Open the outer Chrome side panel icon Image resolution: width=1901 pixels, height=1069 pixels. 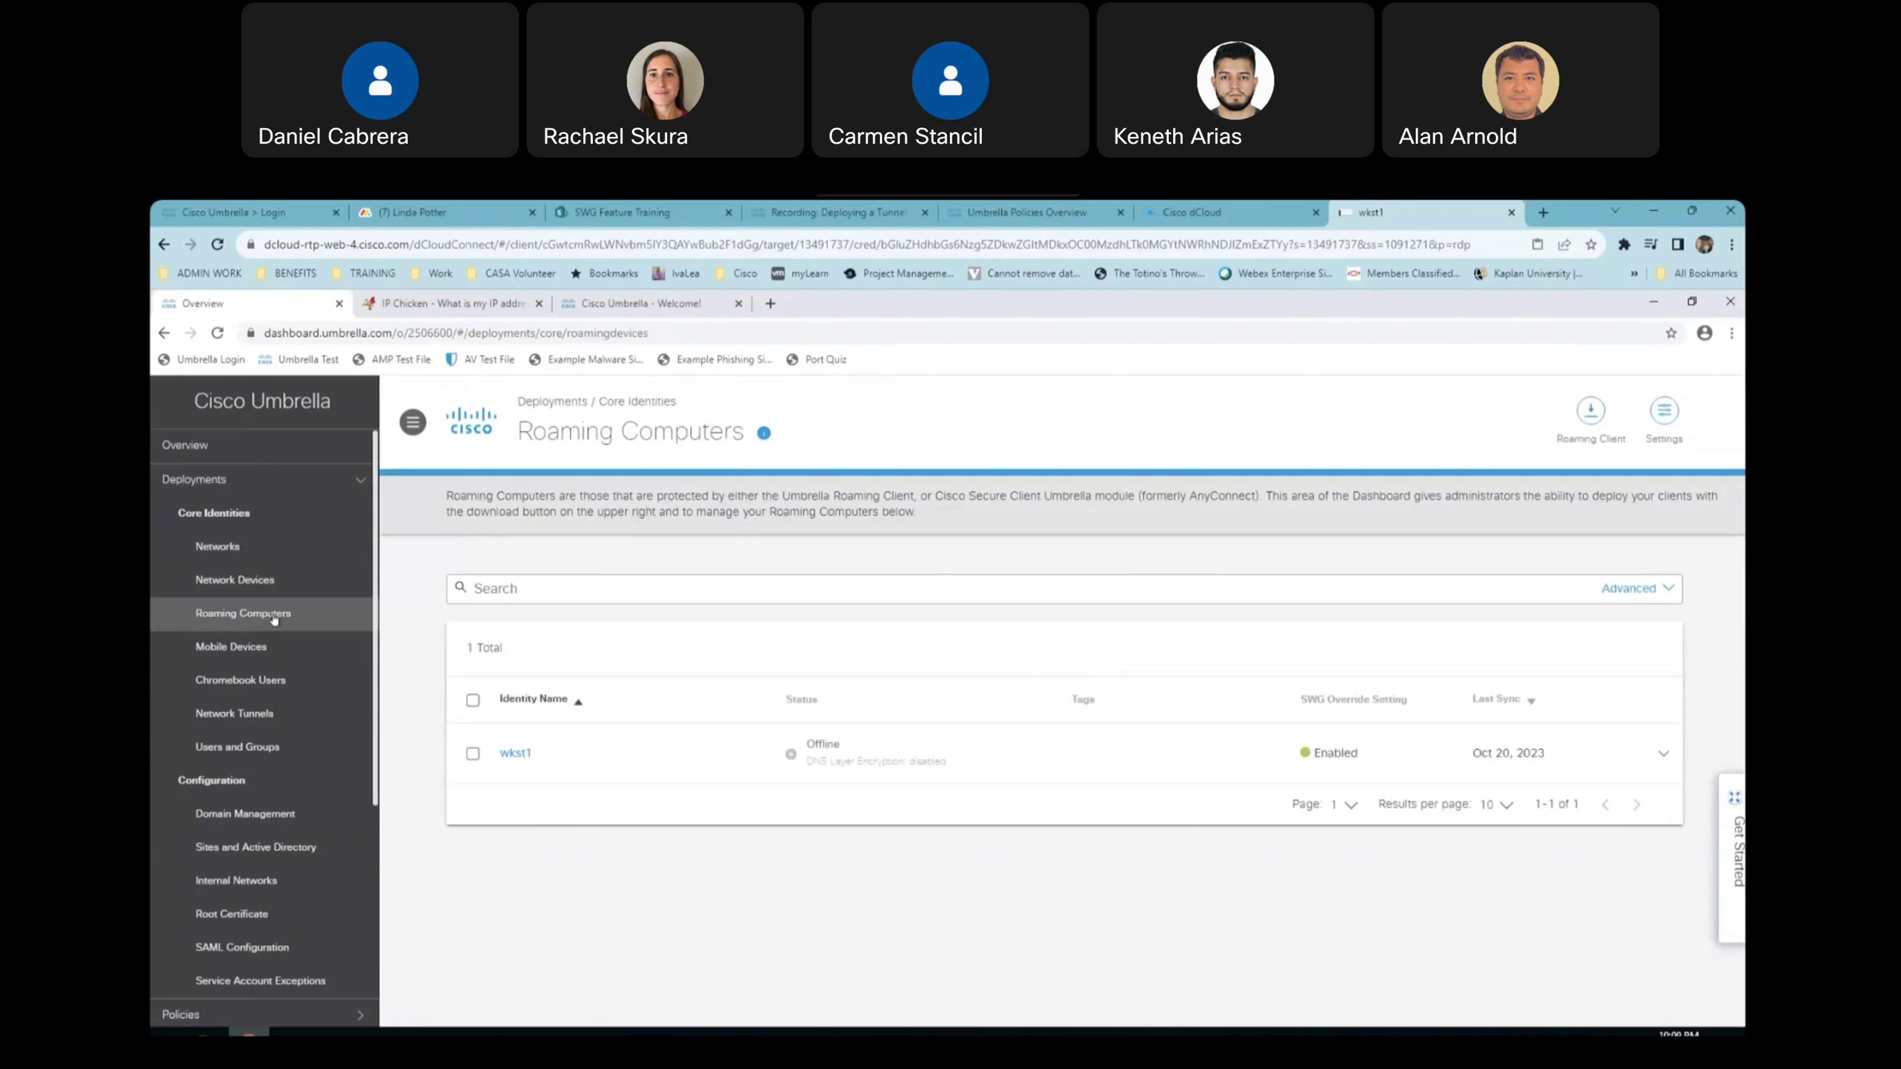click(1677, 244)
